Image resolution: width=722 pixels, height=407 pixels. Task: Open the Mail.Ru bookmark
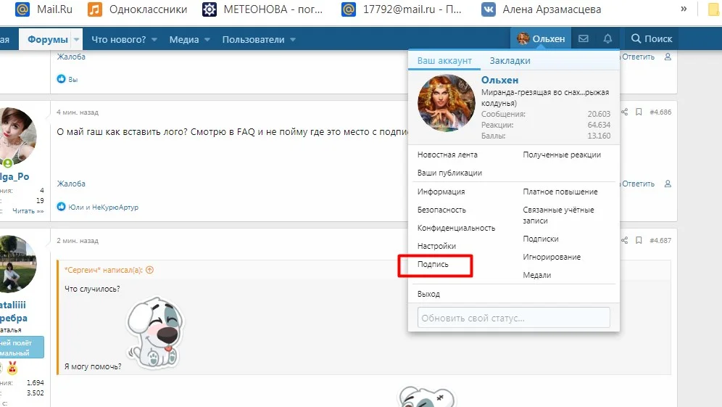[43, 9]
